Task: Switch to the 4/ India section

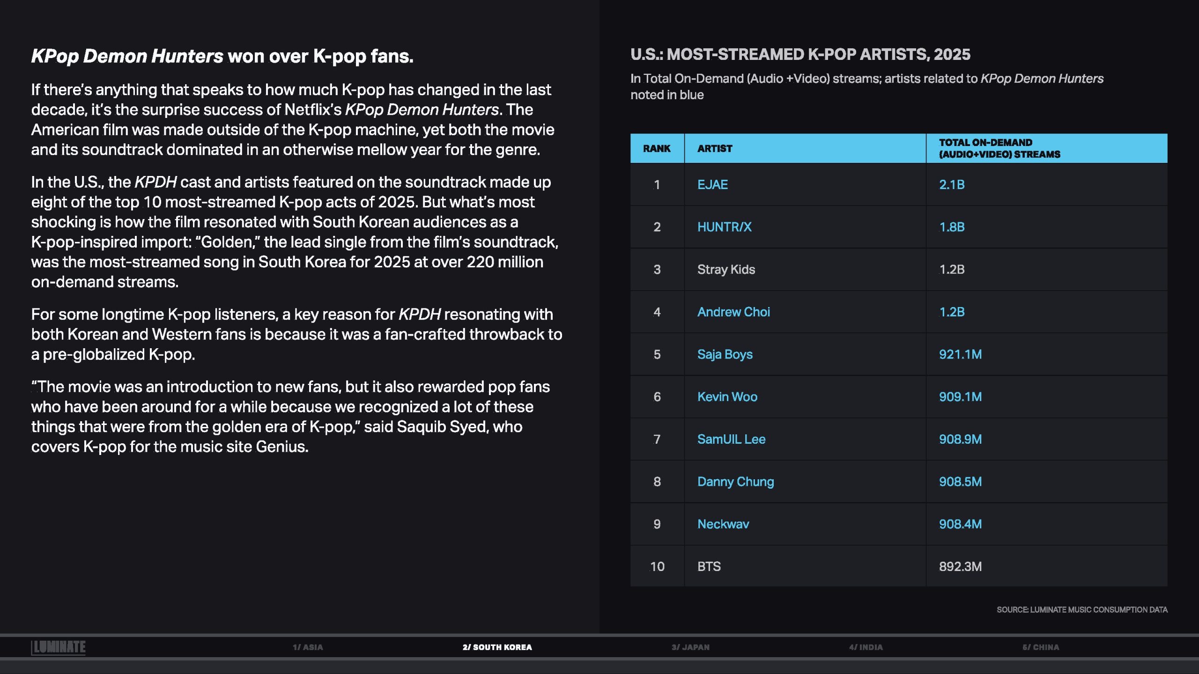Action: 866,647
